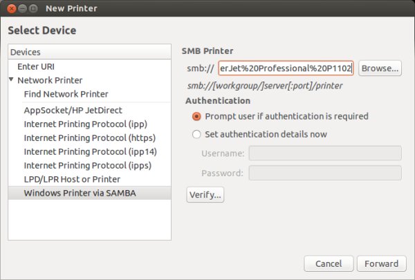Pick Internet Printing Protocol (ipps)
415x280 pixels.
pyautogui.click(x=87, y=165)
